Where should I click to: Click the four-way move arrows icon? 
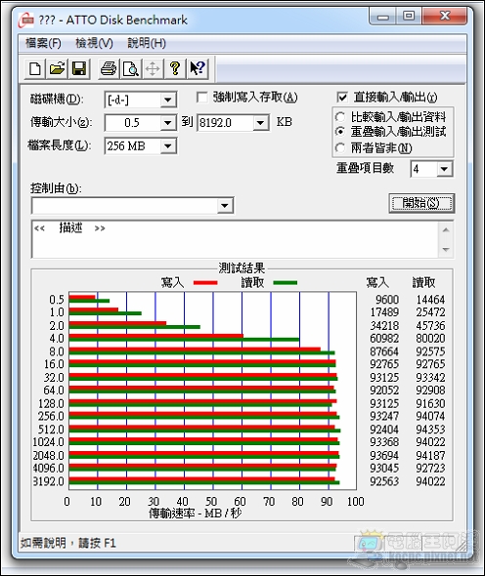pos(153,68)
